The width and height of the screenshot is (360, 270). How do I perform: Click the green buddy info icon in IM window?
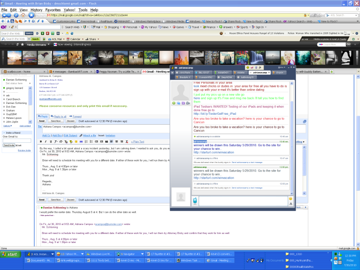click(x=174, y=103)
